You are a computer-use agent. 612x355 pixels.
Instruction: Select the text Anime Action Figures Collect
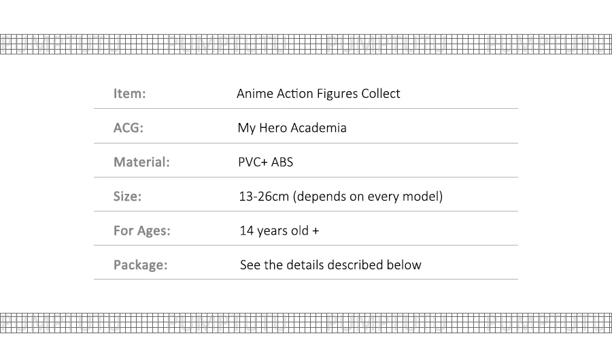point(318,94)
